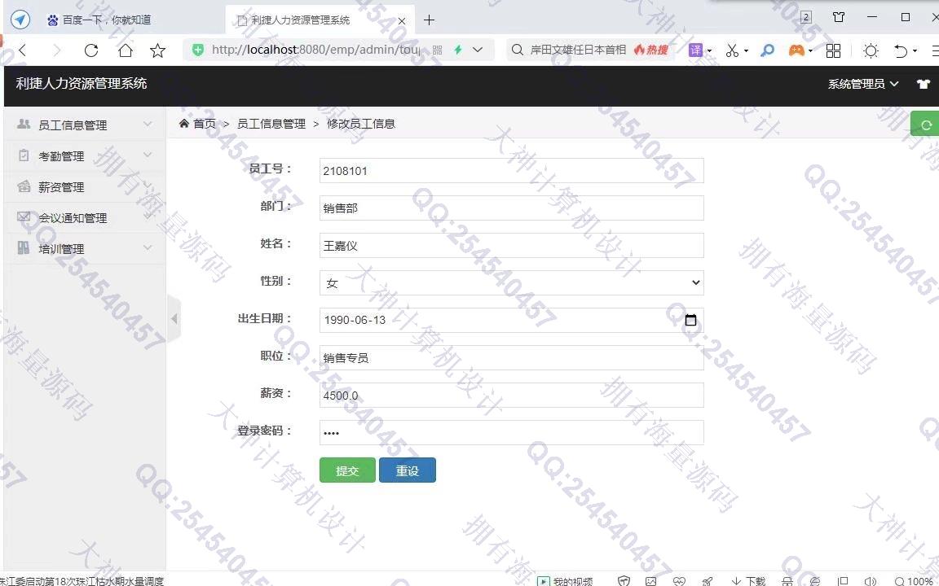This screenshot has width=939, height=586.
Task: Open the 性别 dropdown showing 女
Action: tap(511, 283)
